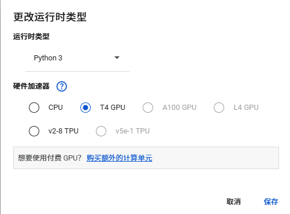Expand the runtime type dropdown arrow
Viewport: 290px width, 214px height.
click(x=117, y=58)
